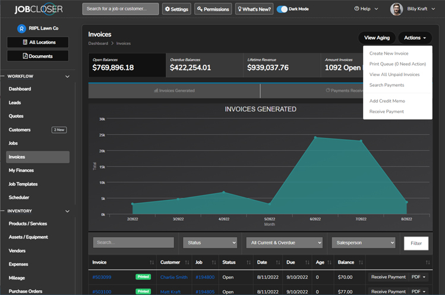This screenshot has height=295, width=445.
Task: Switch to the Invoices Generated tab
Action: click(x=174, y=90)
